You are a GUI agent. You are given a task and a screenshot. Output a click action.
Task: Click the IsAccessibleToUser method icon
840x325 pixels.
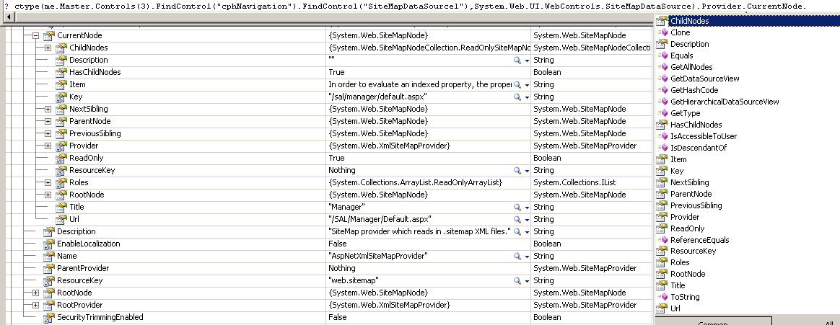click(x=663, y=136)
